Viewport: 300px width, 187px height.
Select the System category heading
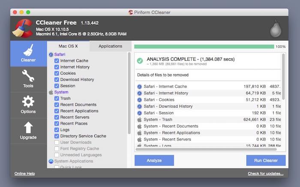(61, 92)
